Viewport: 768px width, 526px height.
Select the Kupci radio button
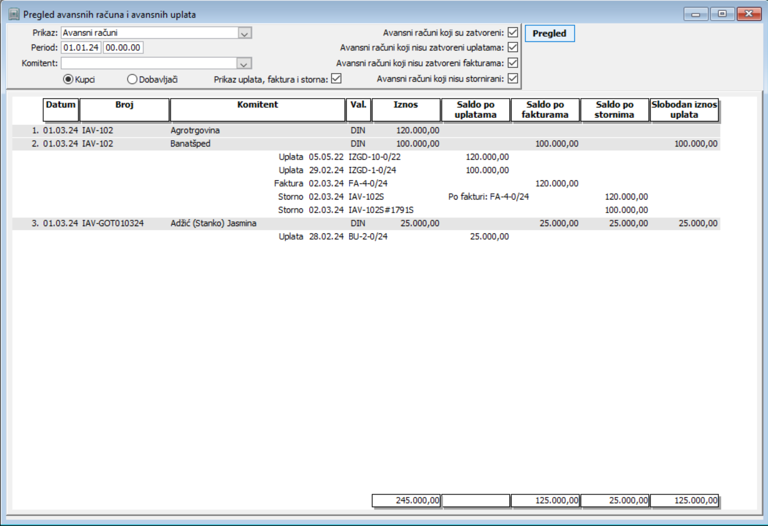pos(68,79)
